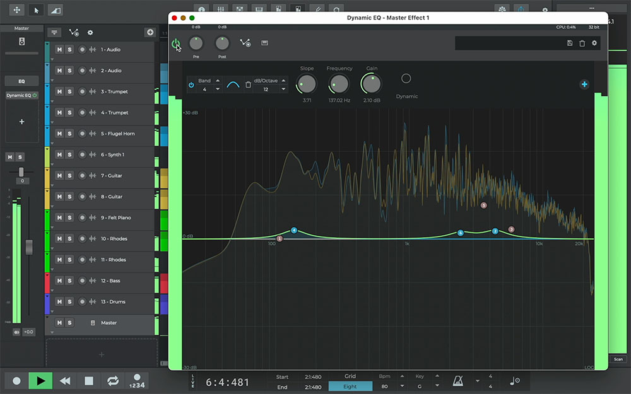This screenshot has width=631, height=394.
Task: Enable the Dynamic mode radio button
Action: 406,79
